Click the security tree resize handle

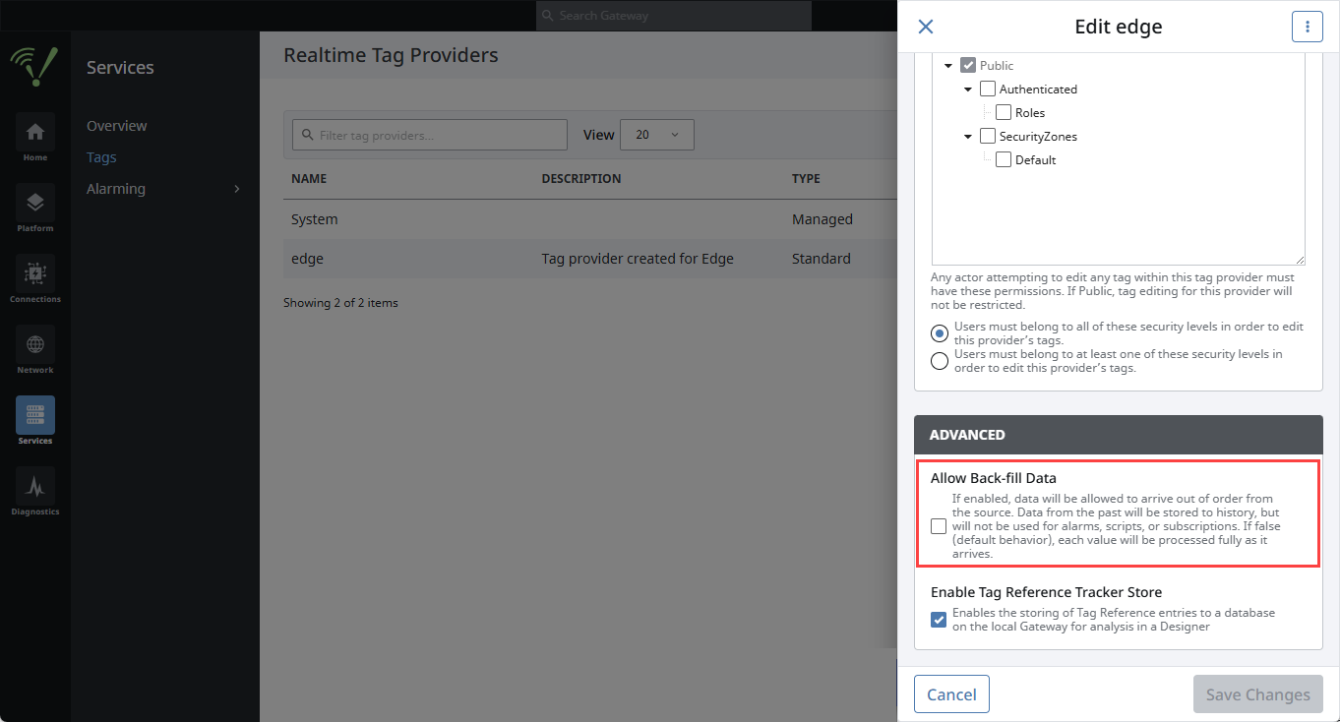pos(1300,260)
